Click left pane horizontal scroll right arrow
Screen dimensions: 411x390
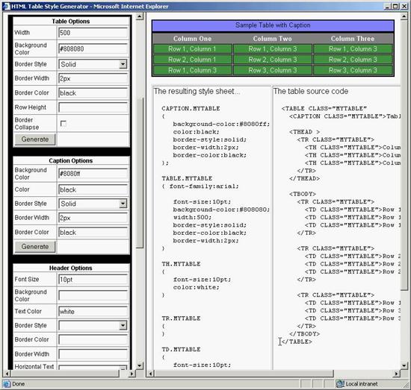[x=132, y=374]
